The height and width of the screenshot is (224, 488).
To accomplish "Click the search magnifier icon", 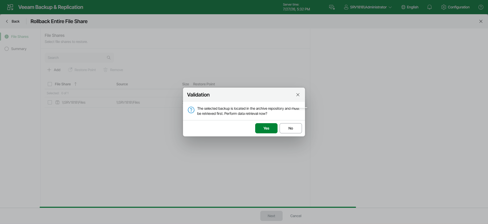I will tap(109, 58).
